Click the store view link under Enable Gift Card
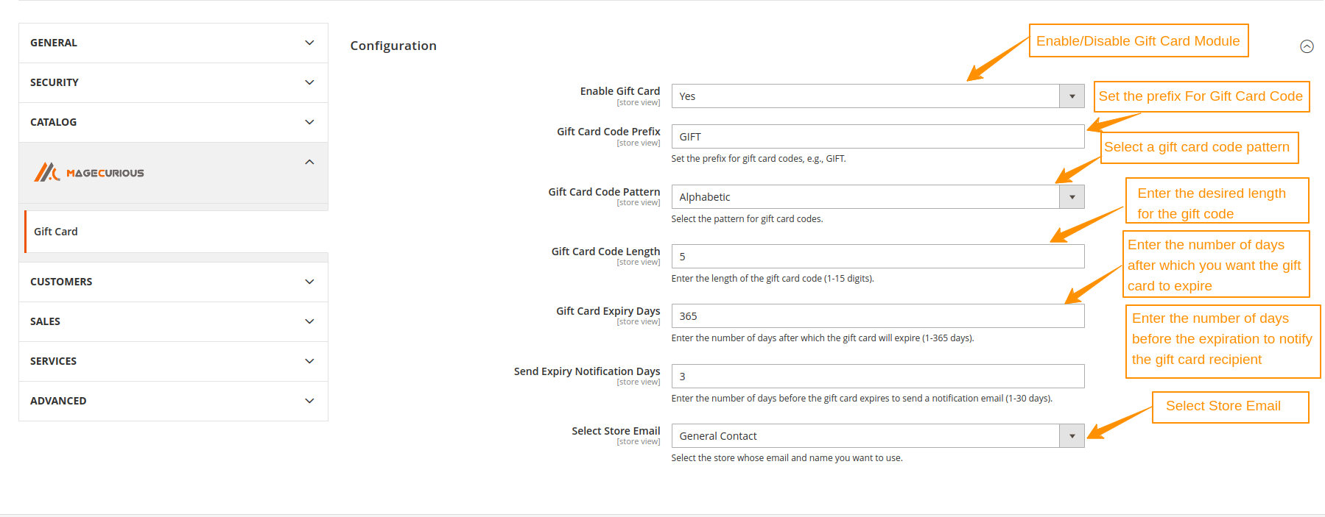 click(x=638, y=102)
